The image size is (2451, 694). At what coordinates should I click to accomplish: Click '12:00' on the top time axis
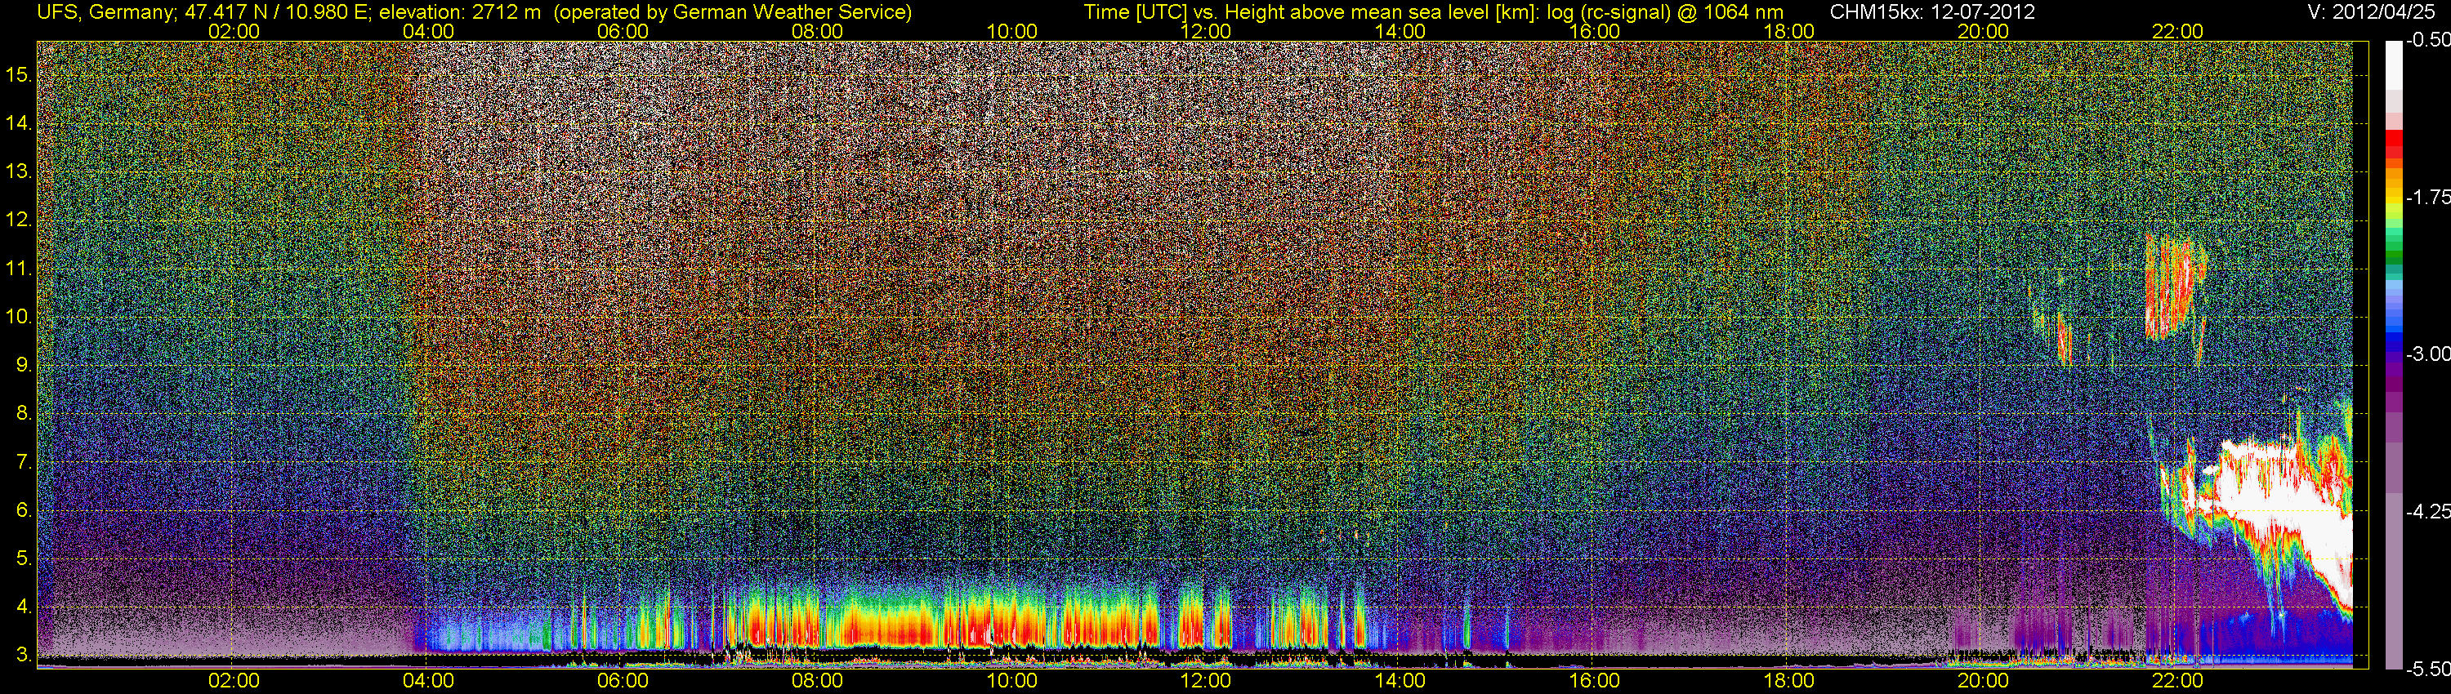coord(1206,31)
